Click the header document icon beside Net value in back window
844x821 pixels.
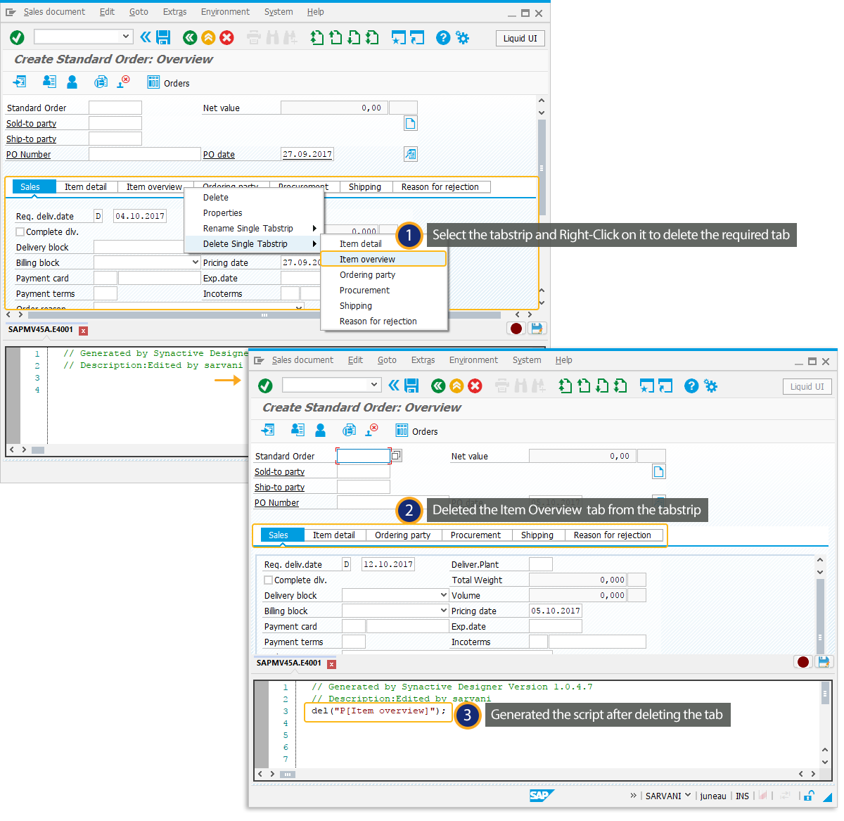tap(411, 124)
